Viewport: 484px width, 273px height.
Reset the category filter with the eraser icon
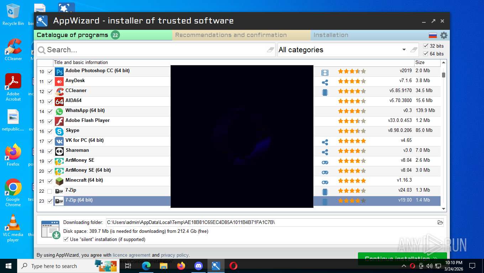pyautogui.click(x=414, y=50)
